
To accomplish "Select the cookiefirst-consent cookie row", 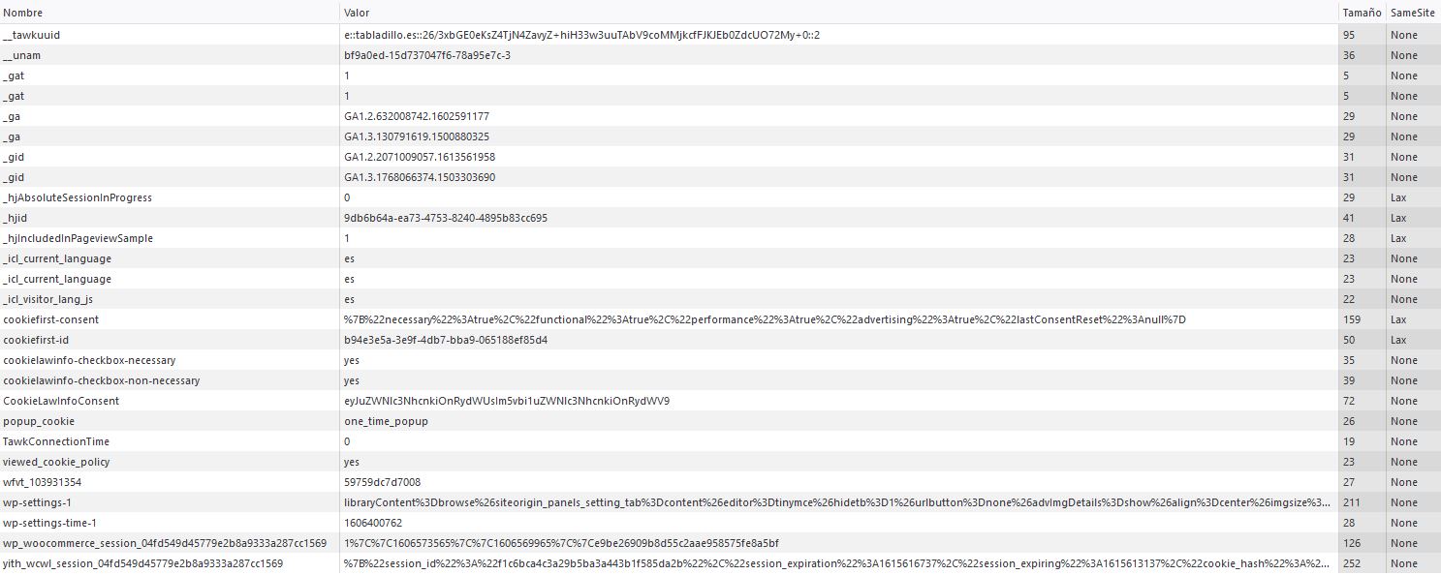I will click(720, 319).
